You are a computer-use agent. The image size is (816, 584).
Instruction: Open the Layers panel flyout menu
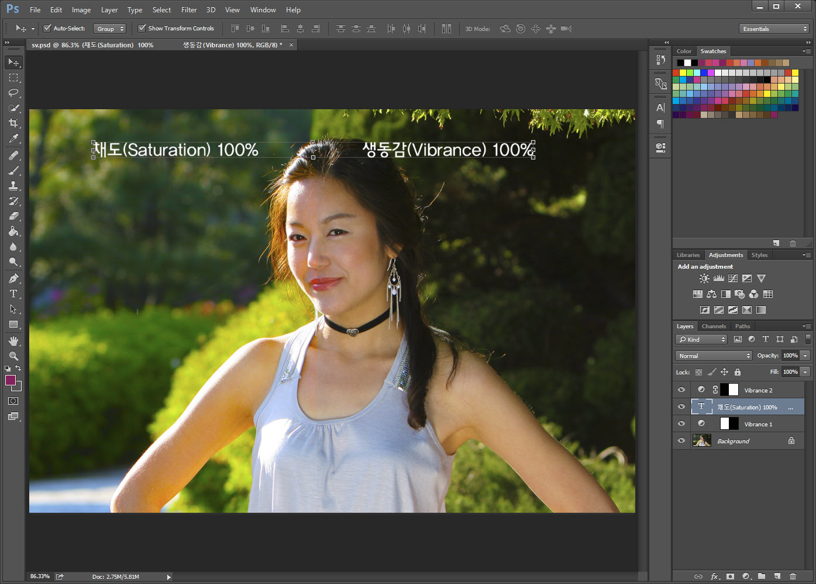[807, 326]
